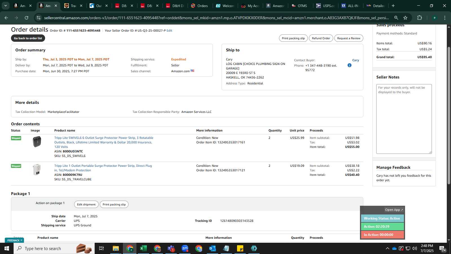Click Edit shipment button
This screenshot has height=254, width=451.
click(x=86, y=204)
